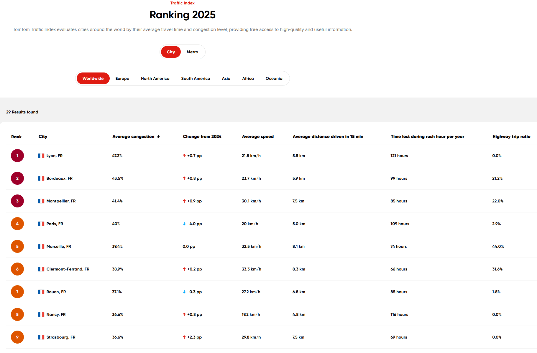Screen dimensions: 537x353
Task: Click the blue down arrow in Paris's change
Action: (x=184, y=224)
